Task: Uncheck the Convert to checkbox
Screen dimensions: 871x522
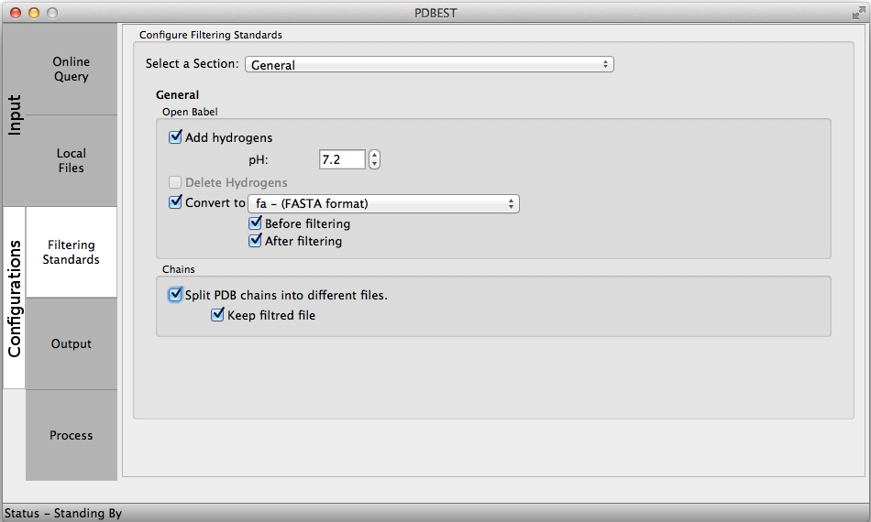Action: coord(176,203)
